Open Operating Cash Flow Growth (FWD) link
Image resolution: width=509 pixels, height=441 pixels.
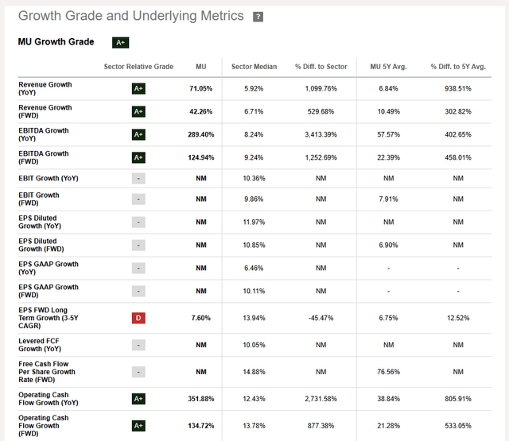44,426
